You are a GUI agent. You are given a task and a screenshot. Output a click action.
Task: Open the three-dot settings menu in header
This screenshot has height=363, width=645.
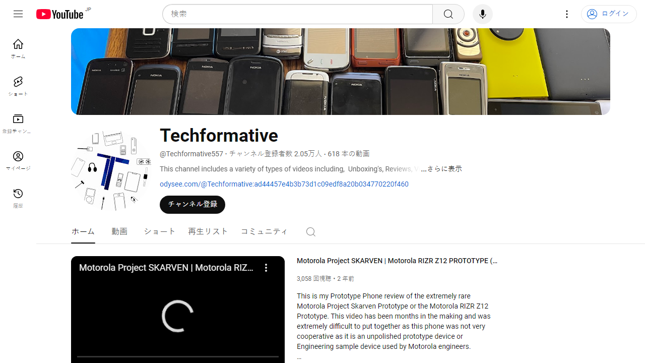[x=567, y=14]
